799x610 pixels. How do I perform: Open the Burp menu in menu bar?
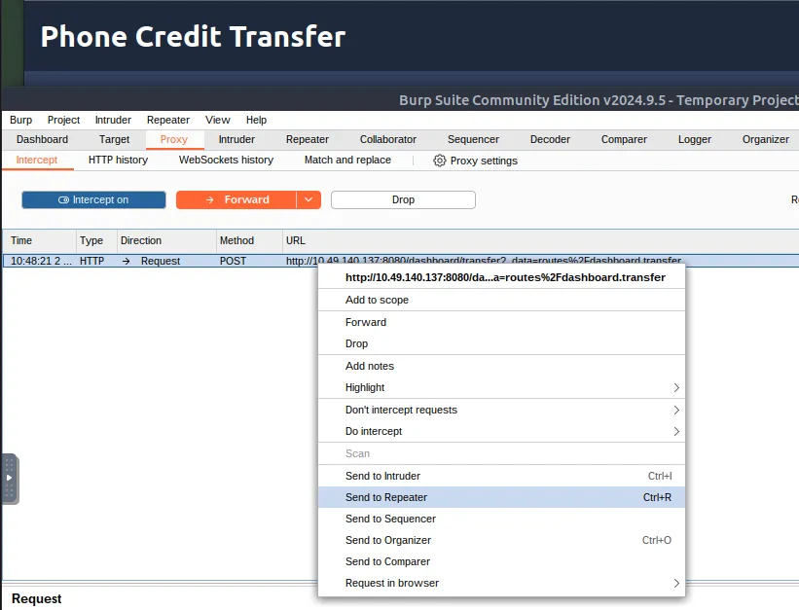20,120
